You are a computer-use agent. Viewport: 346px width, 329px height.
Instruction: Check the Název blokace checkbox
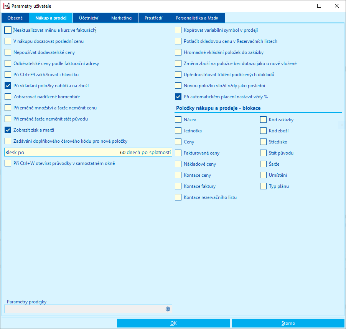pyautogui.click(x=178, y=120)
